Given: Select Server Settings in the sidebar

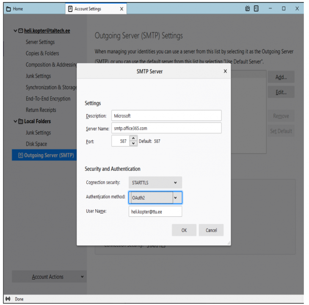Looking at the screenshot, I should pyautogui.click(x=40, y=42).
